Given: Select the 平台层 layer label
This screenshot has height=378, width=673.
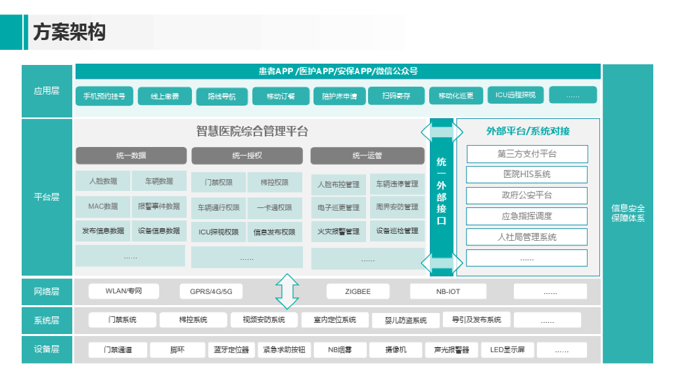Looking at the screenshot, I should pos(47,197).
